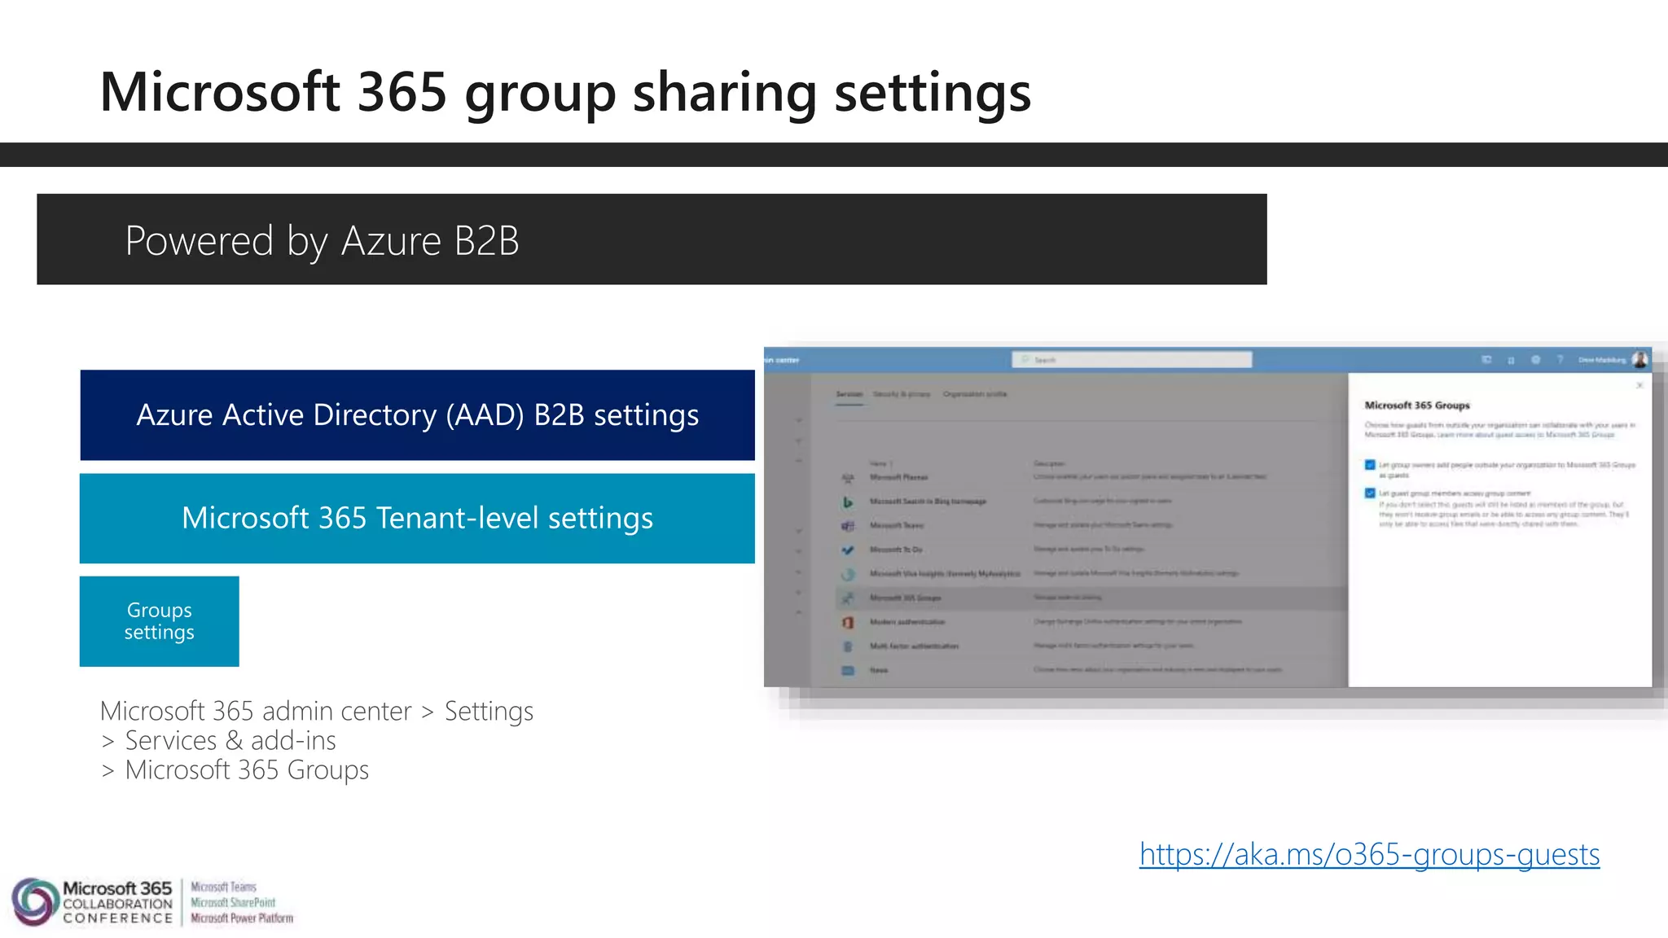Click the 'Microsoft 365 Tenant-level settings' box
1668x938 pixels.
(x=417, y=519)
